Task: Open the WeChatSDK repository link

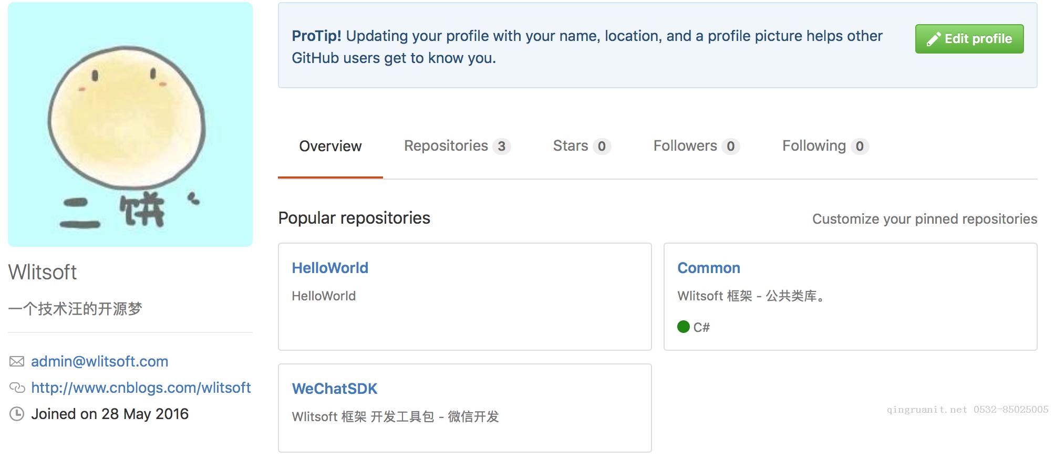Action: click(335, 389)
